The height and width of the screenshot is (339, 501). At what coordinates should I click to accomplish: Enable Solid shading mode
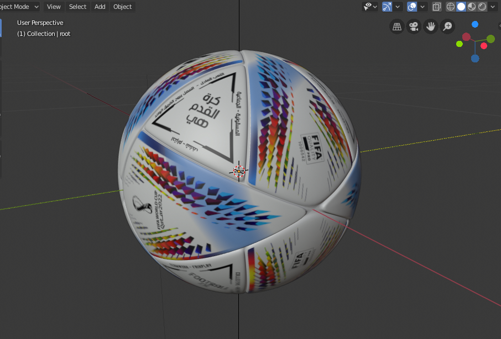pyautogui.click(x=461, y=7)
